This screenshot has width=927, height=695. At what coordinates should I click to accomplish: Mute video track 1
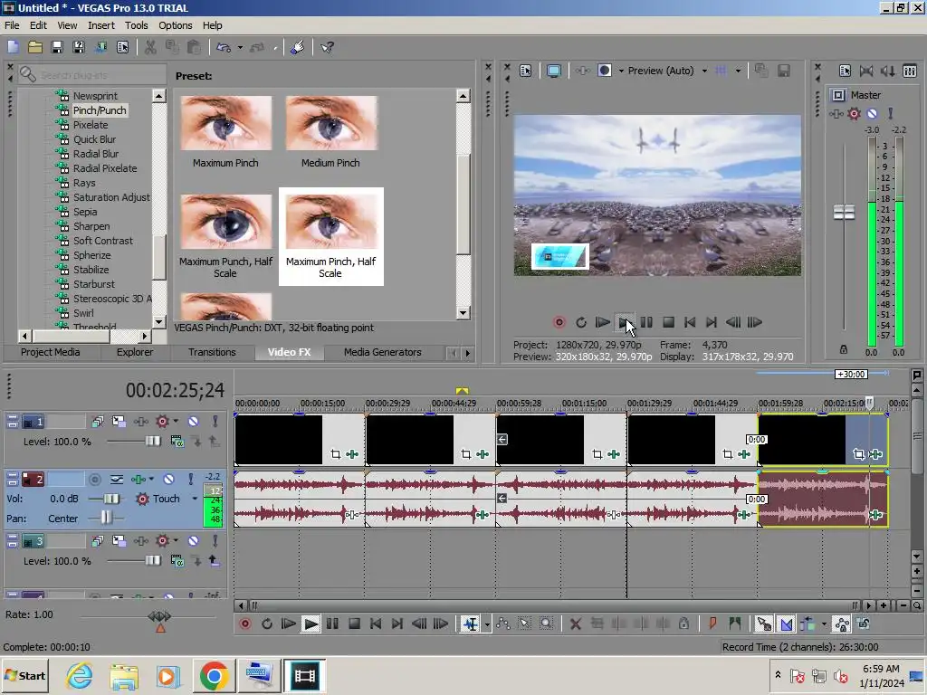[194, 422]
